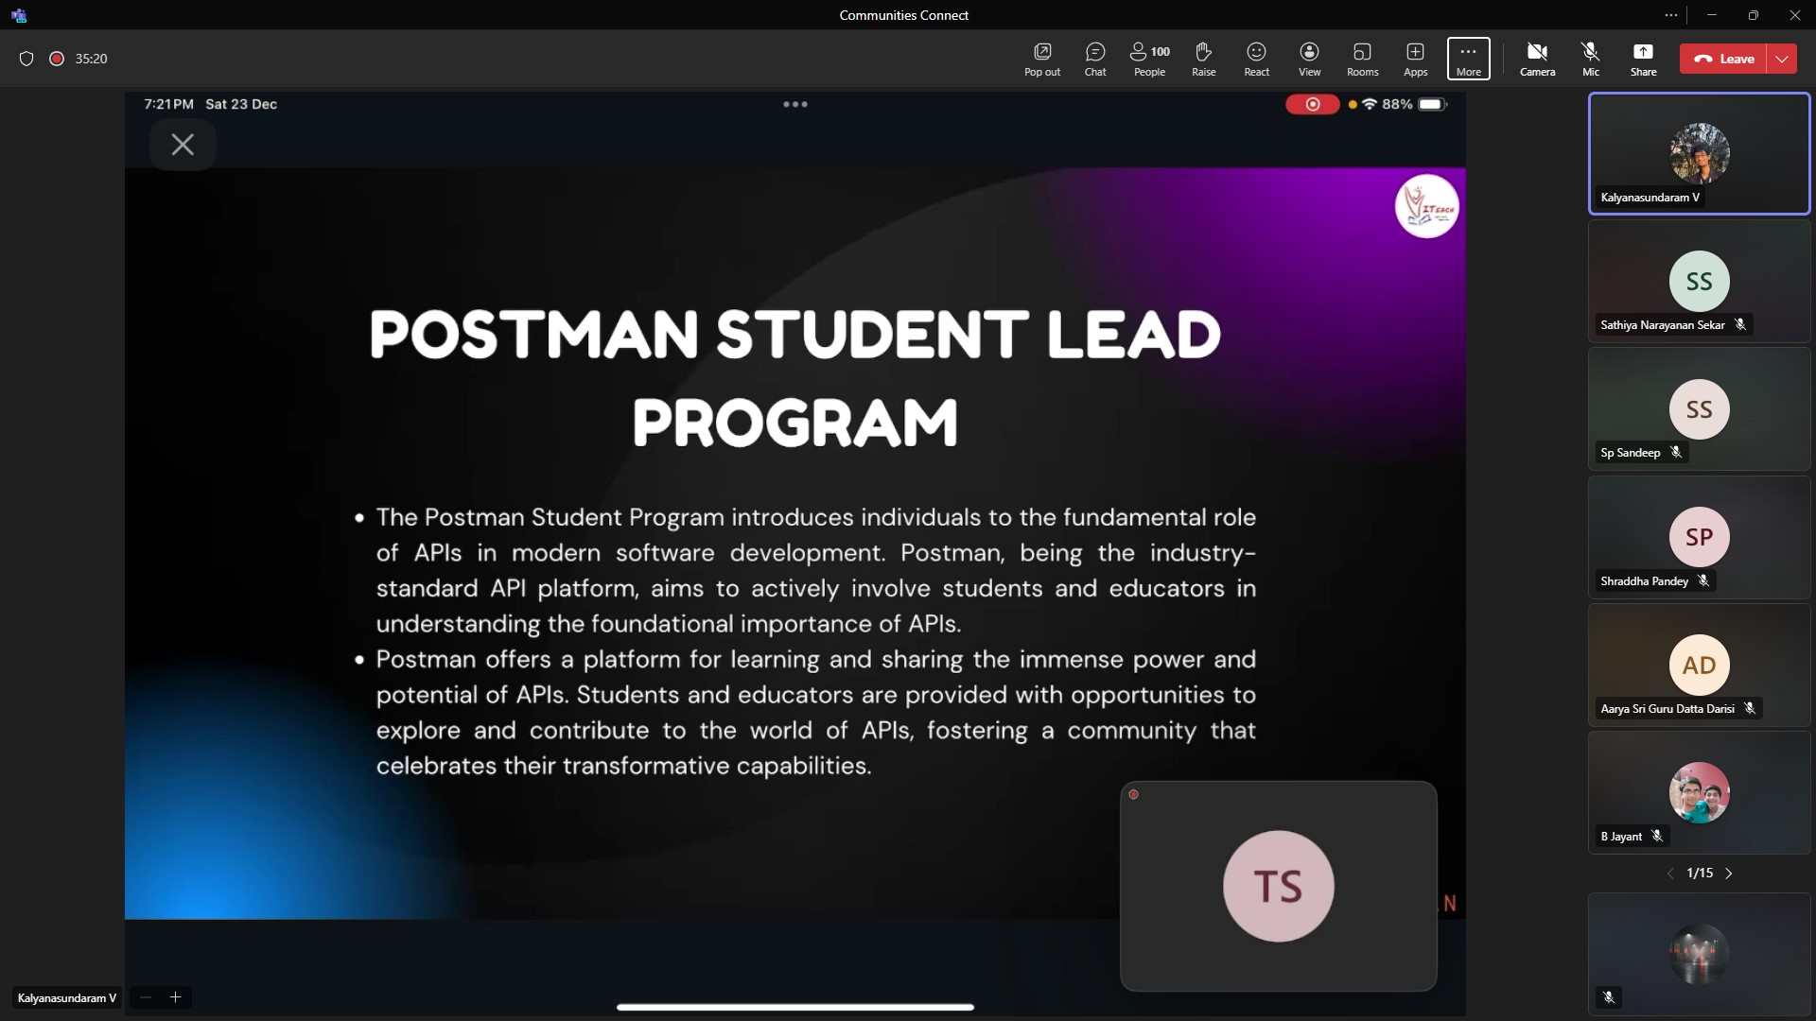
Task: Unmute the Mic
Action: [1590, 59]
